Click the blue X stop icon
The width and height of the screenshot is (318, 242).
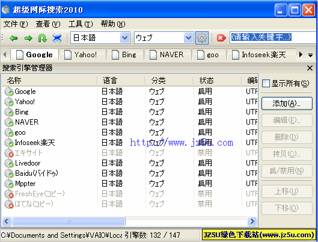coord(57,38)
